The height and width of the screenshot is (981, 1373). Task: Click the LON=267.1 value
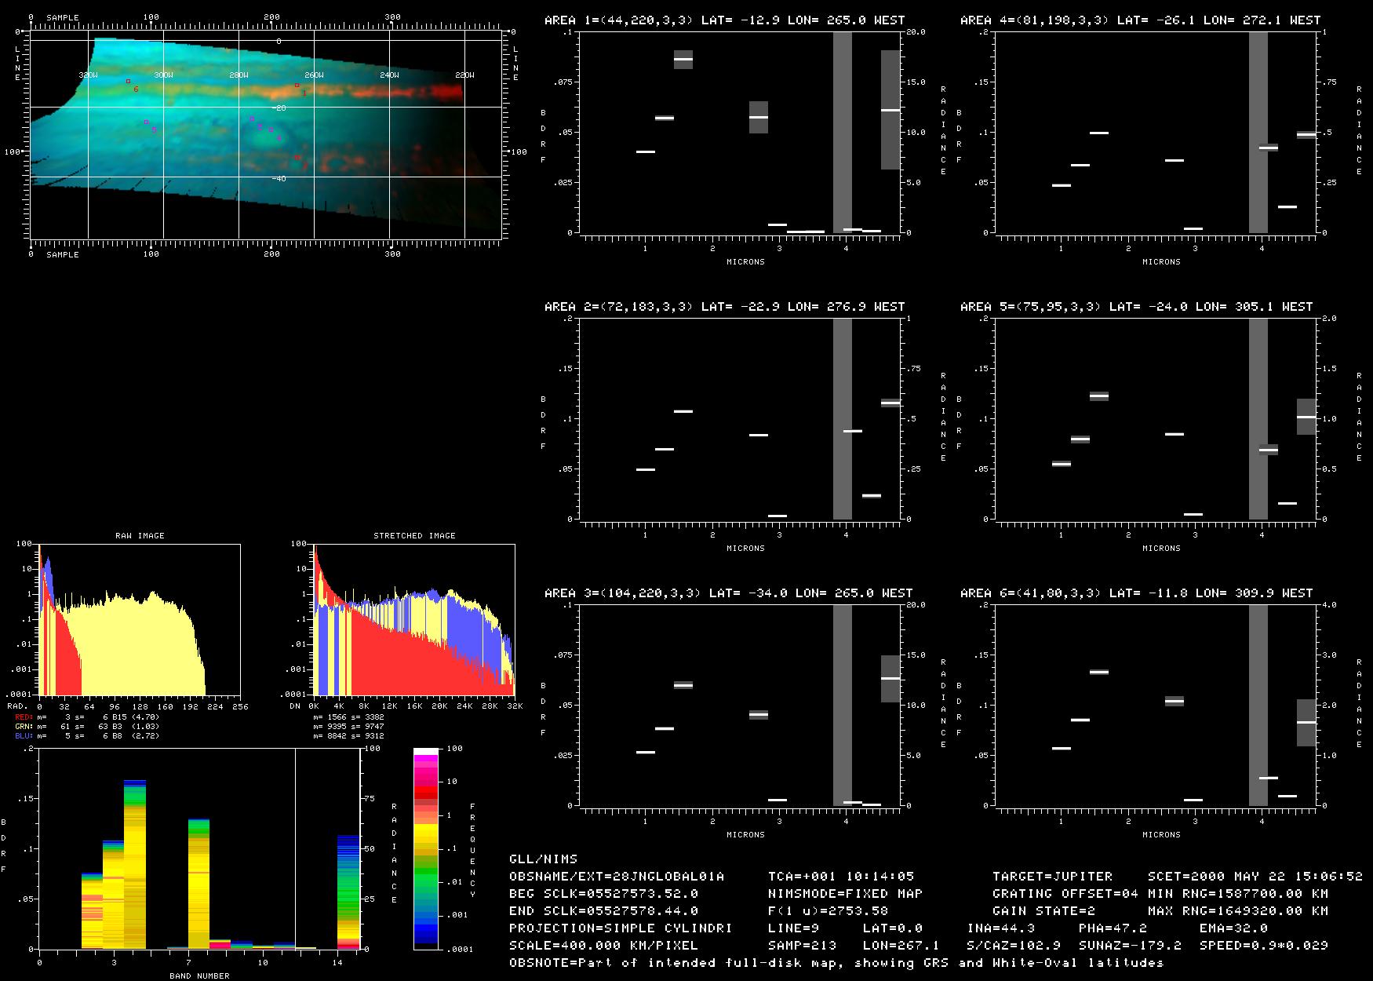901,945
